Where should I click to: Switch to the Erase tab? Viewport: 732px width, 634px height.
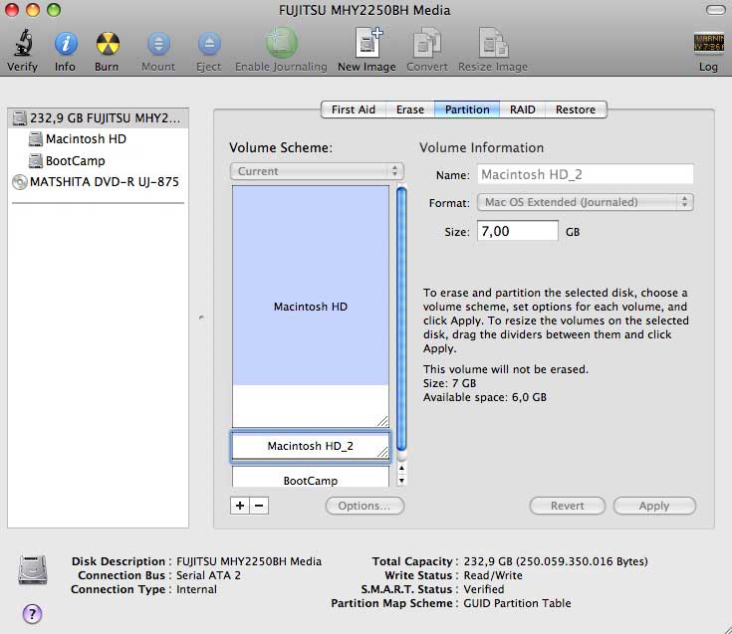(410, 109)
